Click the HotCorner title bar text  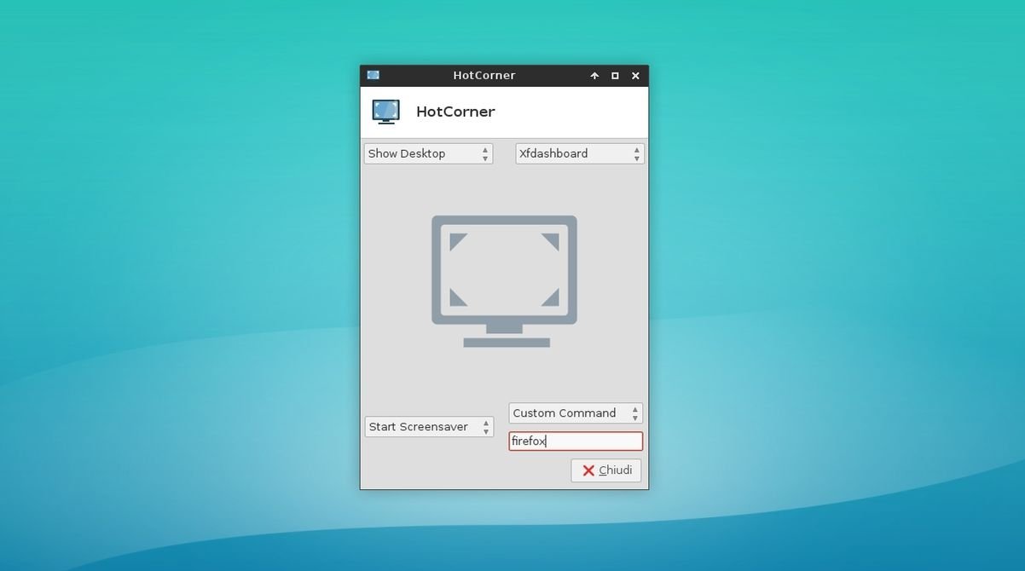[484, 76]
